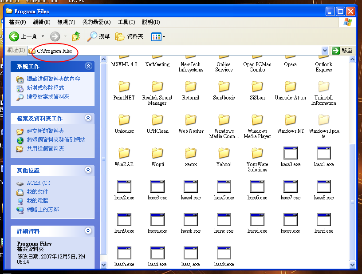
Task: Open 我的文件 link
Action: [37, 192]
